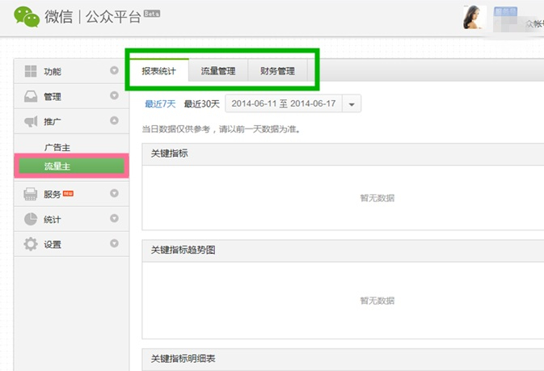Open the date range dropdown arrow

[x=352, y=104]
